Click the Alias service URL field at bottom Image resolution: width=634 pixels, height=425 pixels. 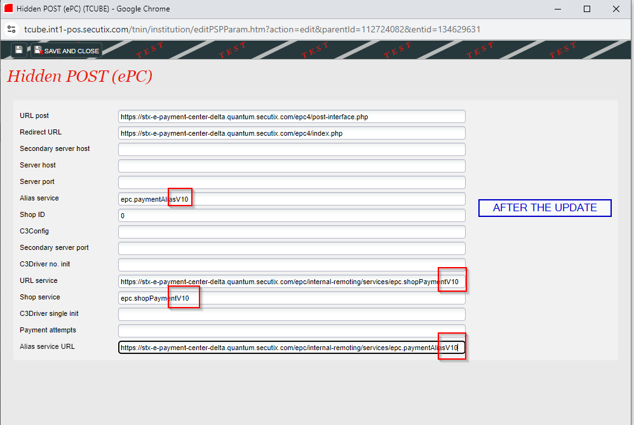[x=291, y=346]
